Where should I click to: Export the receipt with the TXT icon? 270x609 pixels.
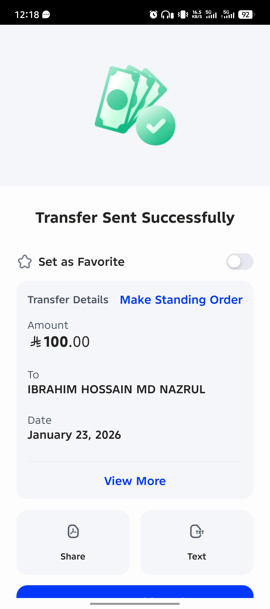[x=197, y=531]
